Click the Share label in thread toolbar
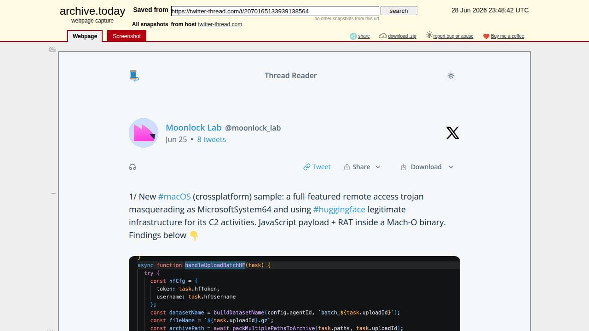This screenshot has height=331, width=589. (x=361, y=167)
